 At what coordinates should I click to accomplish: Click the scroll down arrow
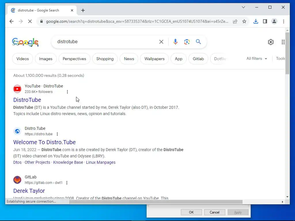(x=287, y=197)
